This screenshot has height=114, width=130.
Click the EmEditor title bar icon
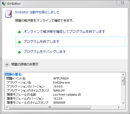[x=4, y=4]
